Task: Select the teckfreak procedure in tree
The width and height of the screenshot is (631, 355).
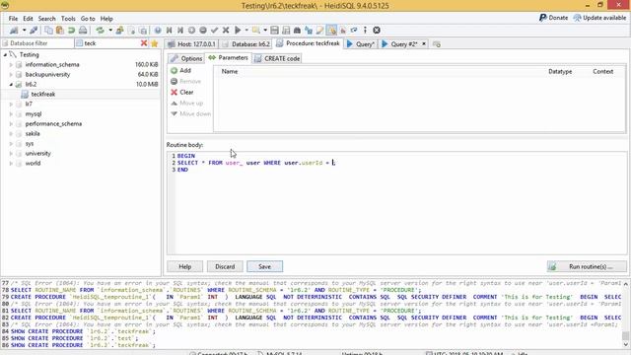Action: point(43,95)
